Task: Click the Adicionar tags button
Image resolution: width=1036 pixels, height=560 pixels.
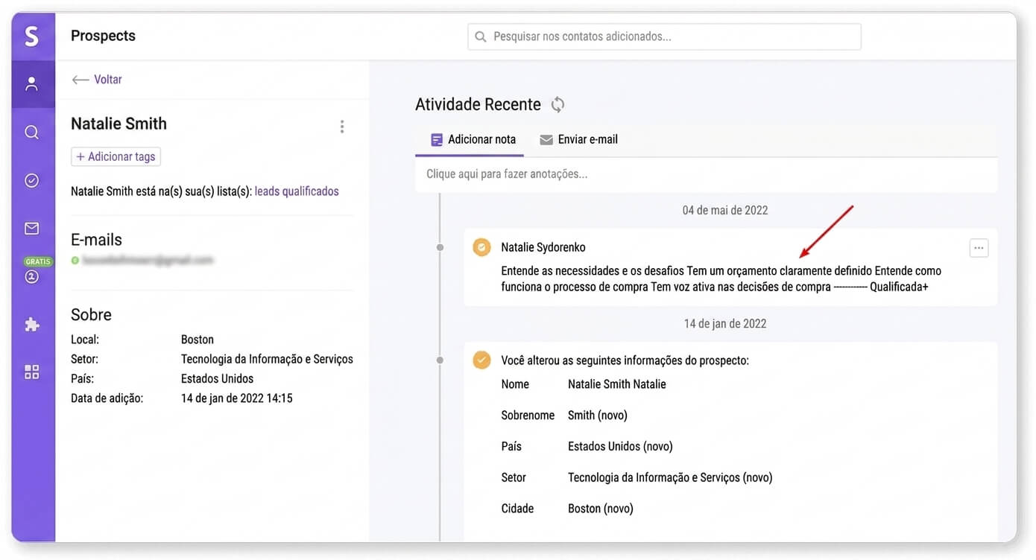Action: pos(116,156)
